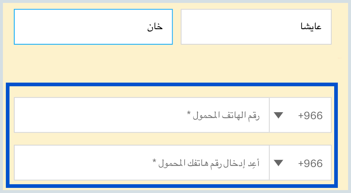Open the country code arrow beside re-enter number

[x=279, y=163]
